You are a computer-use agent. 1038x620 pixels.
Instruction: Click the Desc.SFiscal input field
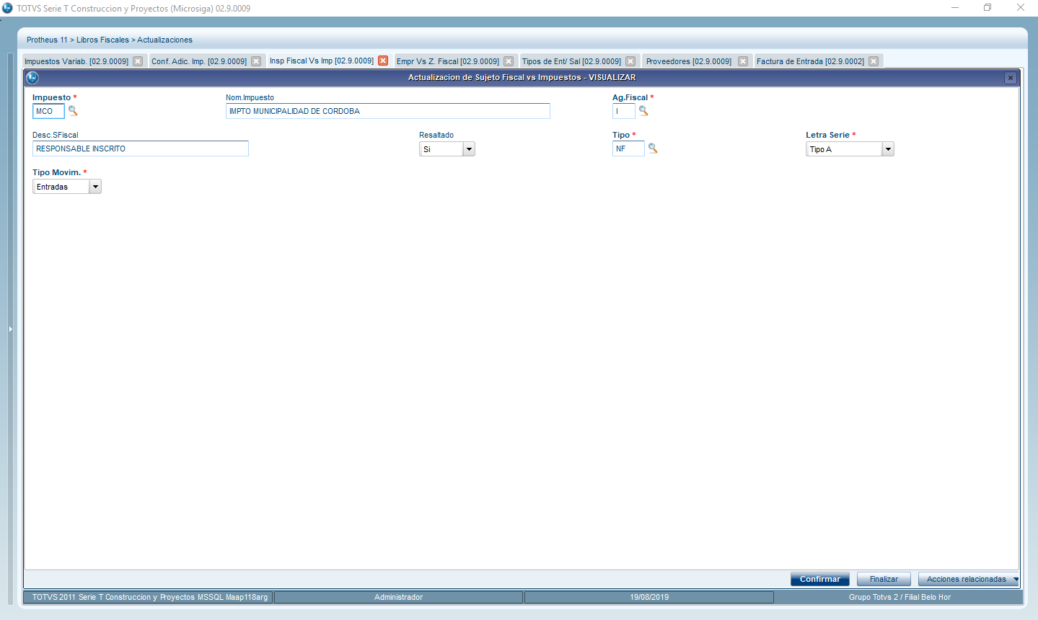coord(141,149)
